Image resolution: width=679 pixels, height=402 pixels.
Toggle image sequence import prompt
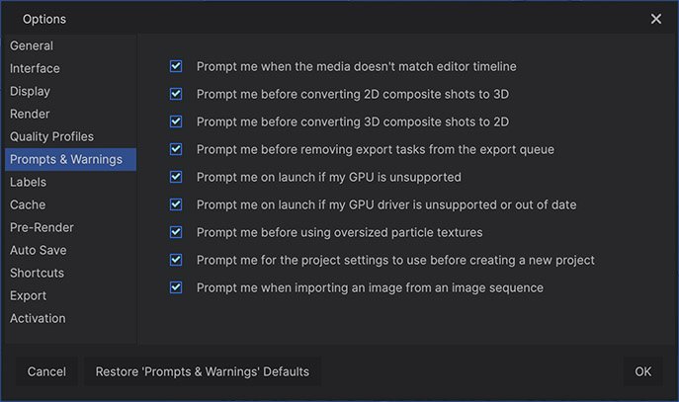point(176,287)
